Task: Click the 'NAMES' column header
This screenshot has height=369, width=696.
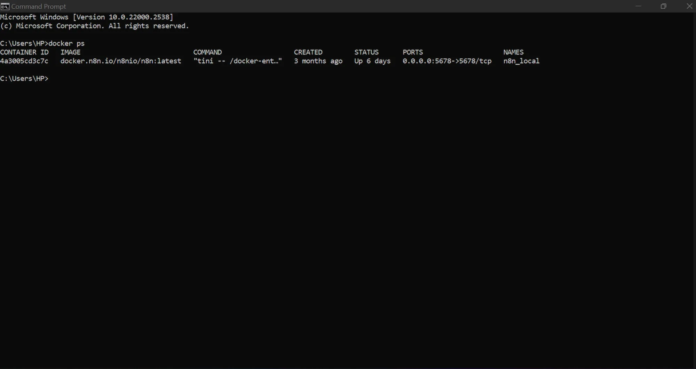Action: (513, 52)
